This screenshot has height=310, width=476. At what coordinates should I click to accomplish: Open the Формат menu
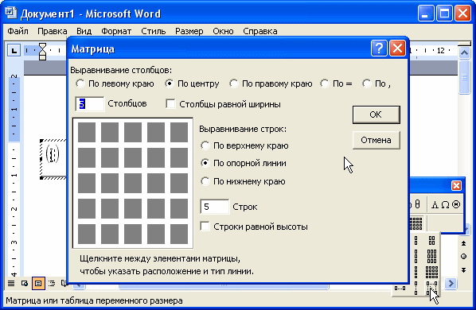pyautogui.click(x=116, y=31)
